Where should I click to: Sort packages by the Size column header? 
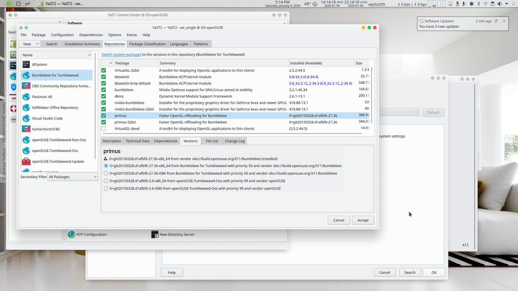tap(362, 63)
